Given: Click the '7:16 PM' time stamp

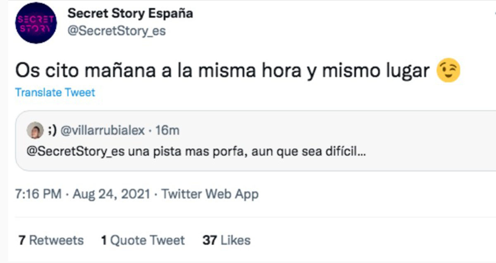Looking at the screenshot, I should 38,194.
